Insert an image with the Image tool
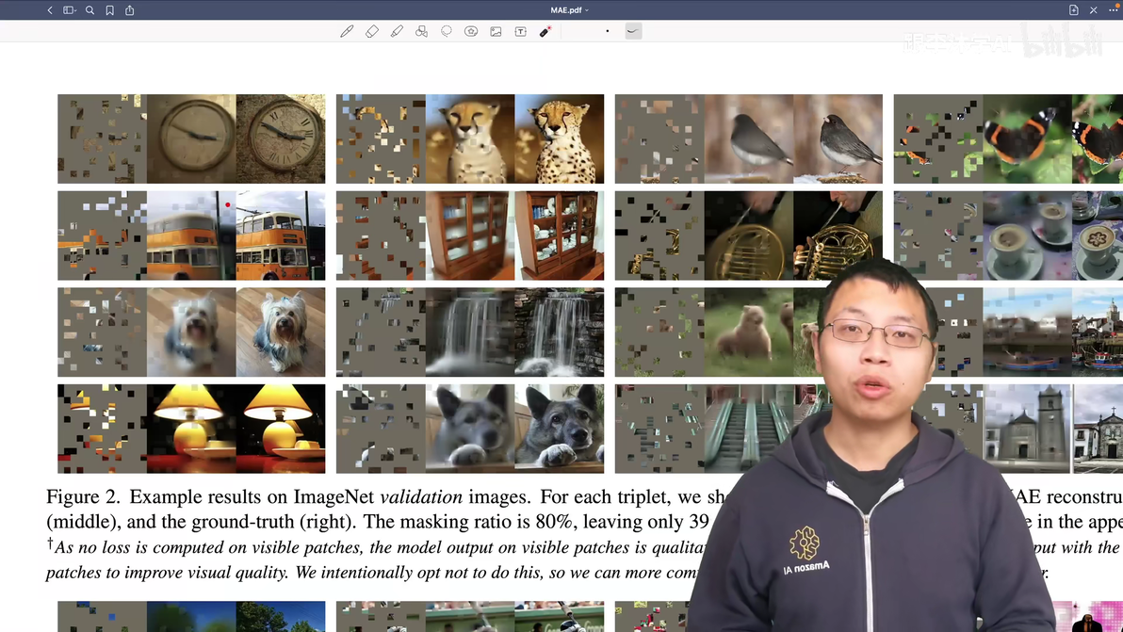 [496, 31]
